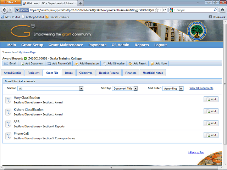Switch to the Objectives tab

point(86,73)
